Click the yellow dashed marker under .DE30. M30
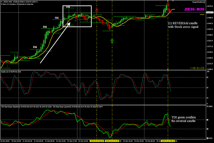This screenshot has width=214, height=143. click(202, 14)
